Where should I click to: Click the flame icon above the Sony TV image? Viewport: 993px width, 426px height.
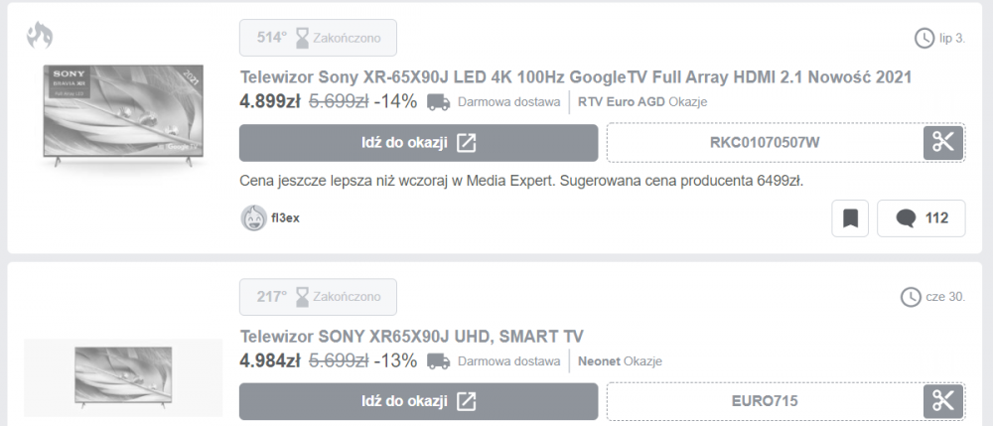tap(40, 37)
